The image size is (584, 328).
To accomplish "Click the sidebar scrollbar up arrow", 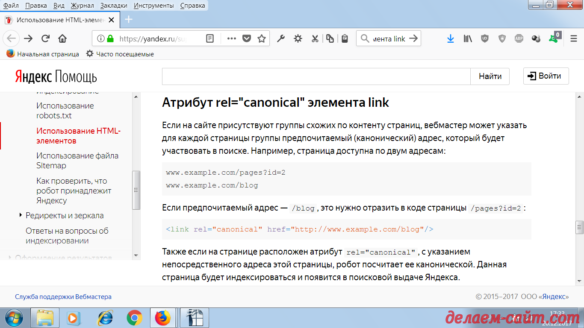I will (x=136, y=97).
